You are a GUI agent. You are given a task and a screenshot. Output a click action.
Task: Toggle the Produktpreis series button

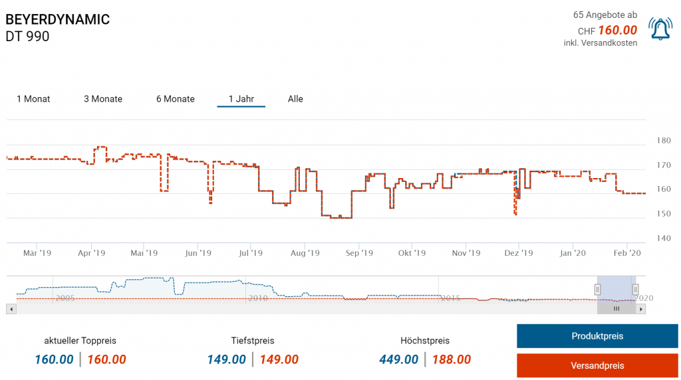pos(597,336)
